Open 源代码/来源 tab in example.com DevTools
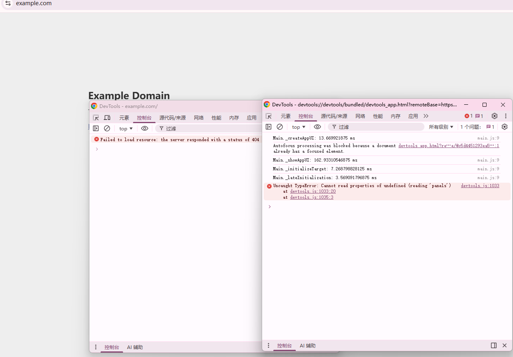The height and width of the screenshot is (357, 513). (173, 118)
